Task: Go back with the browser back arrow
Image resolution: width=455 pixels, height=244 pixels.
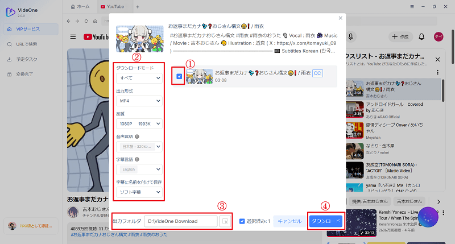Action: click(68, 21)
